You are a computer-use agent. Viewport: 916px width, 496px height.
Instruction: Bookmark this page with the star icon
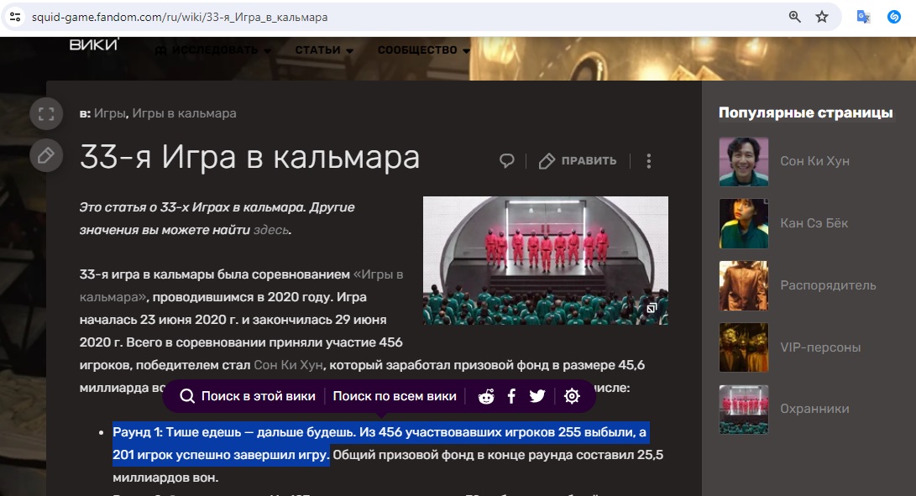(x=822, y=17)
